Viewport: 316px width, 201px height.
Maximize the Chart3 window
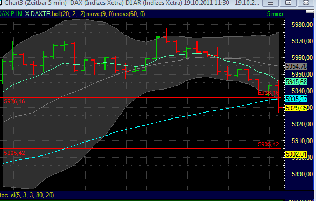(289, 3)
